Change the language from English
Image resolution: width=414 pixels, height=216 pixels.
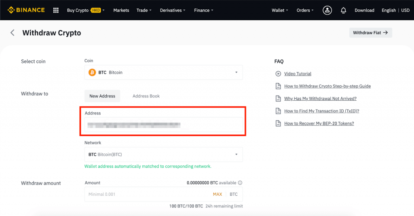(x=389, y=10)
